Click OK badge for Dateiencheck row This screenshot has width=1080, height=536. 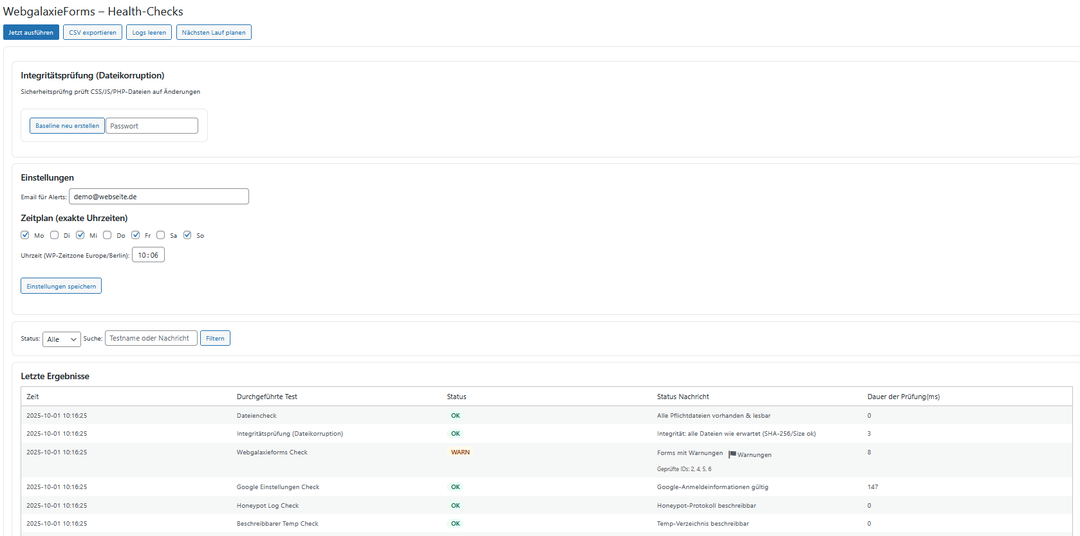coord(455,416)
